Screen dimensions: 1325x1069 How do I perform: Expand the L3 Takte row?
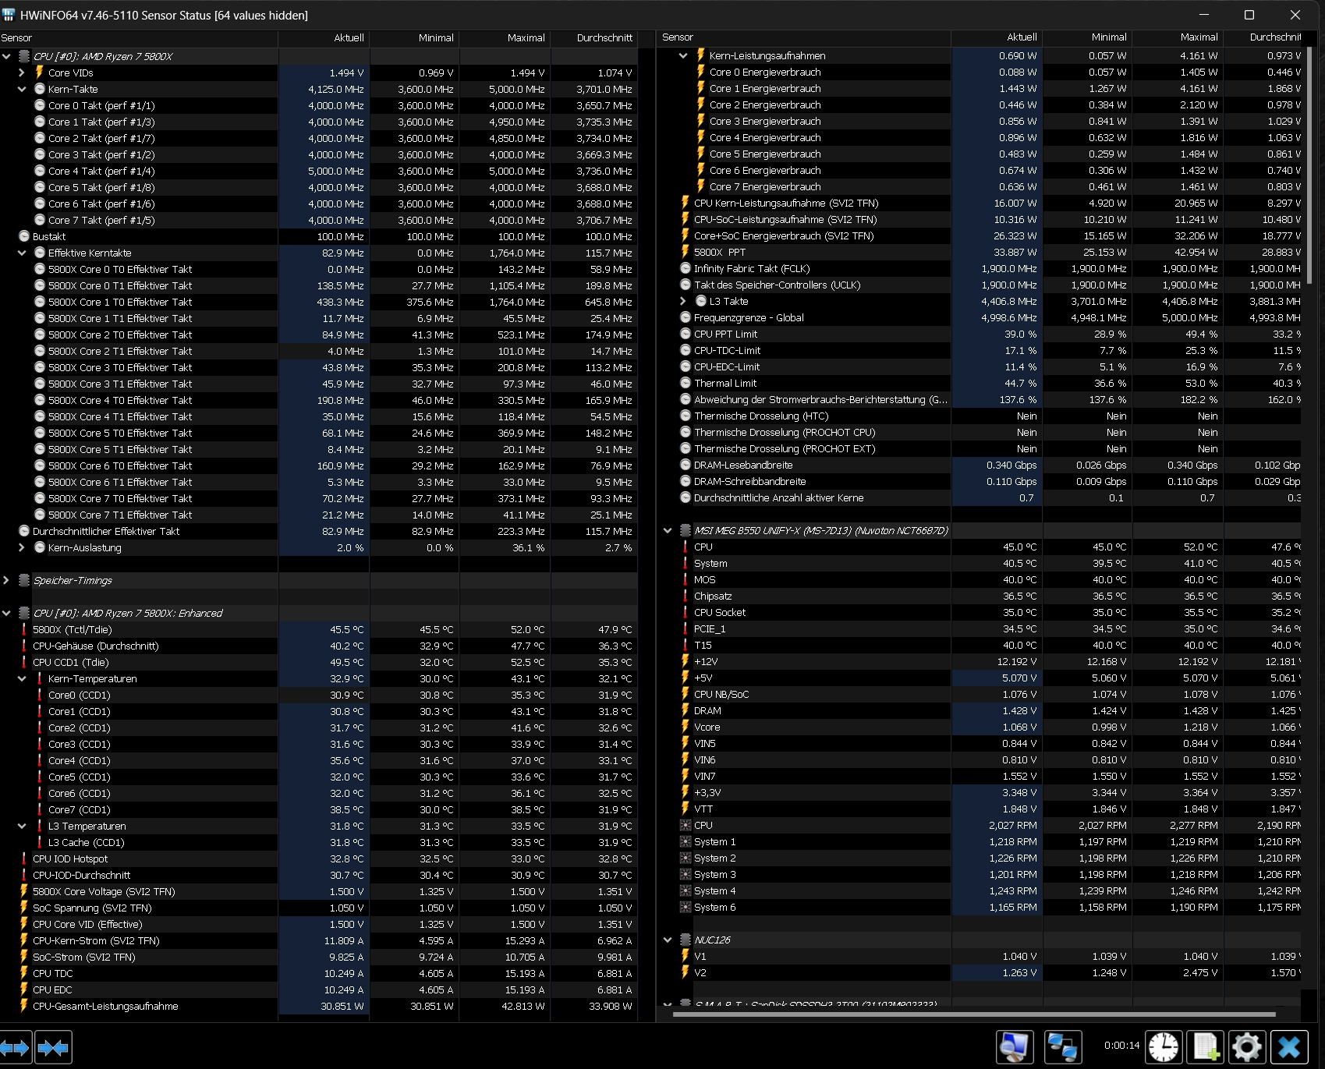click(683, 301)
